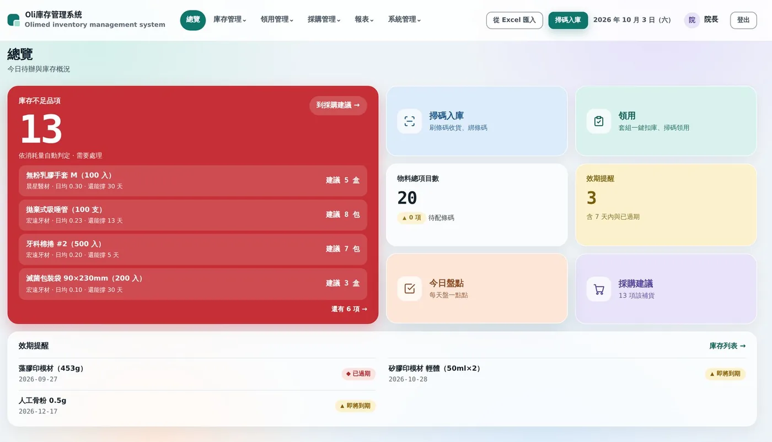
Task: Click the 從 Excel 匯入 button
Action: coord(514,20)
